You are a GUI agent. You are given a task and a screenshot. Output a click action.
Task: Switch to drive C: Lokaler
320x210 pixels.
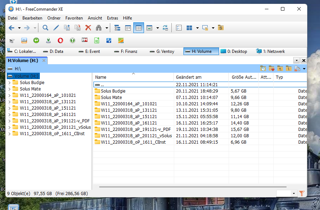(x=22, y=51)
